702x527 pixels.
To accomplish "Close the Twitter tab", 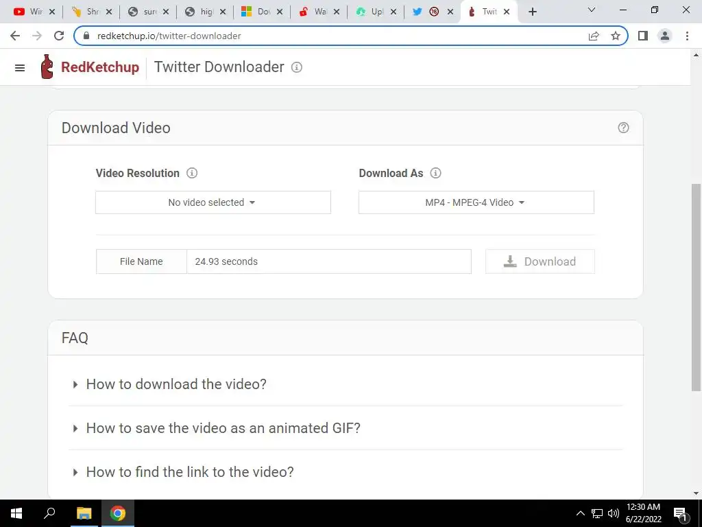I will click(x=450, y=12).
